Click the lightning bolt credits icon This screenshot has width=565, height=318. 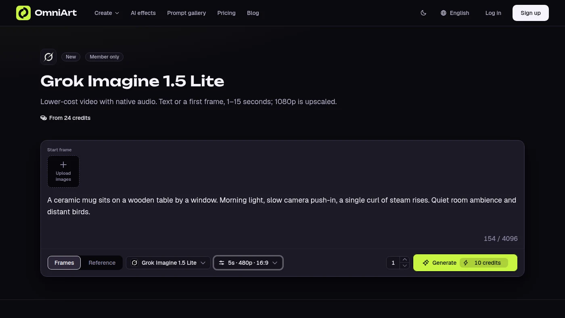pos(466,263)
